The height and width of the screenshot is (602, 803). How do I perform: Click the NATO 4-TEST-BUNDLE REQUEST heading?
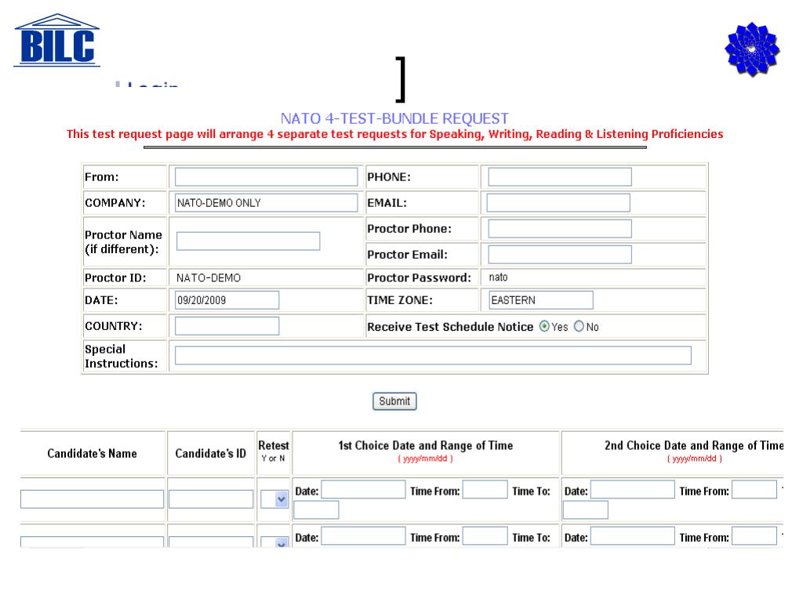(x=394, y=119)
